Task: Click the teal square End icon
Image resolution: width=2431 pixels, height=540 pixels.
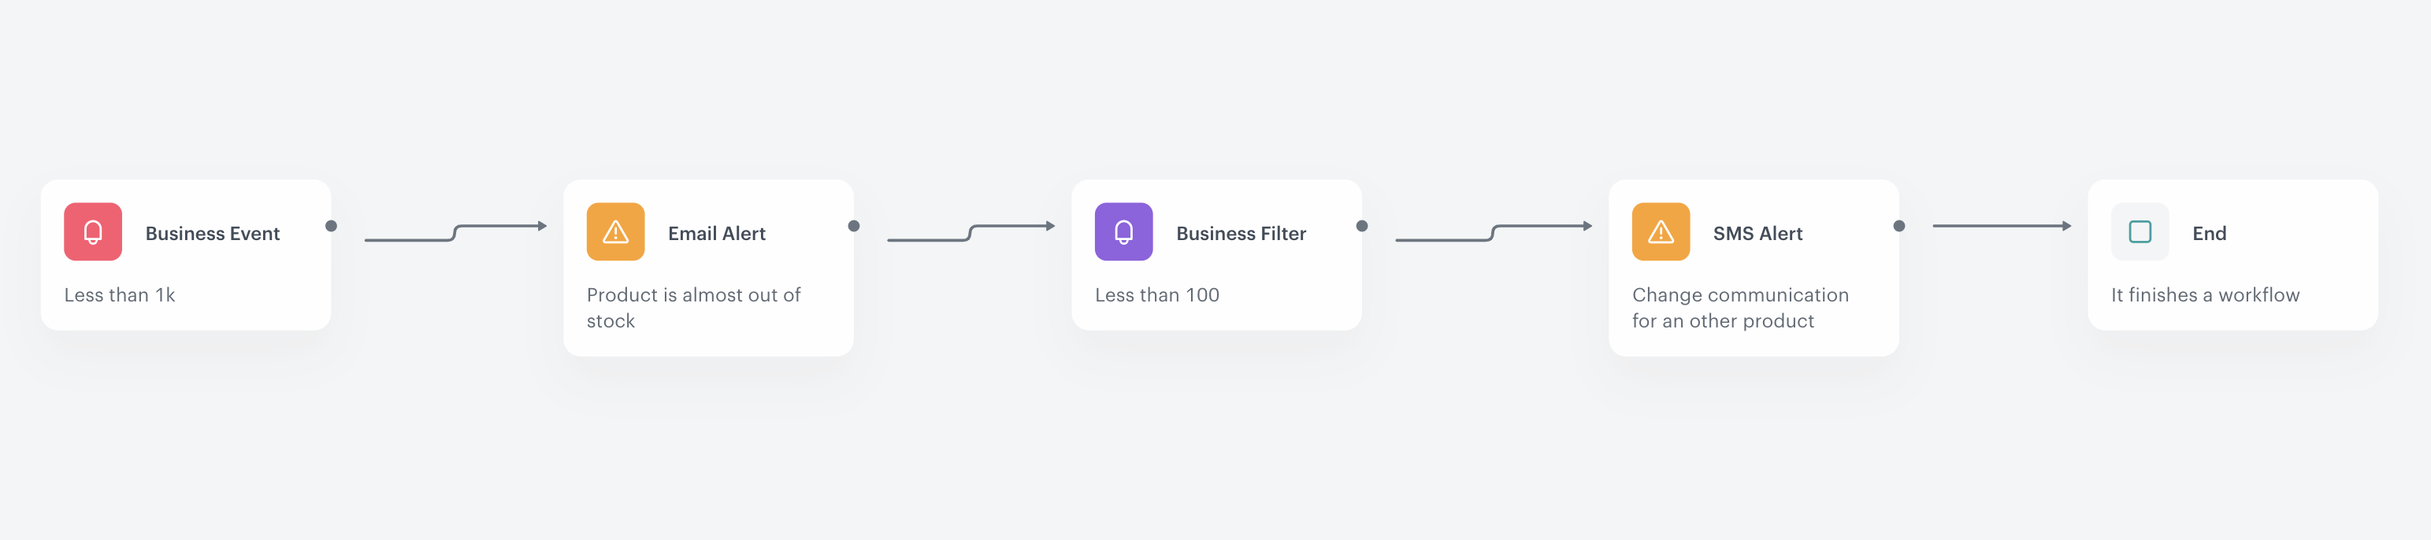Action: pos(2140,232)
